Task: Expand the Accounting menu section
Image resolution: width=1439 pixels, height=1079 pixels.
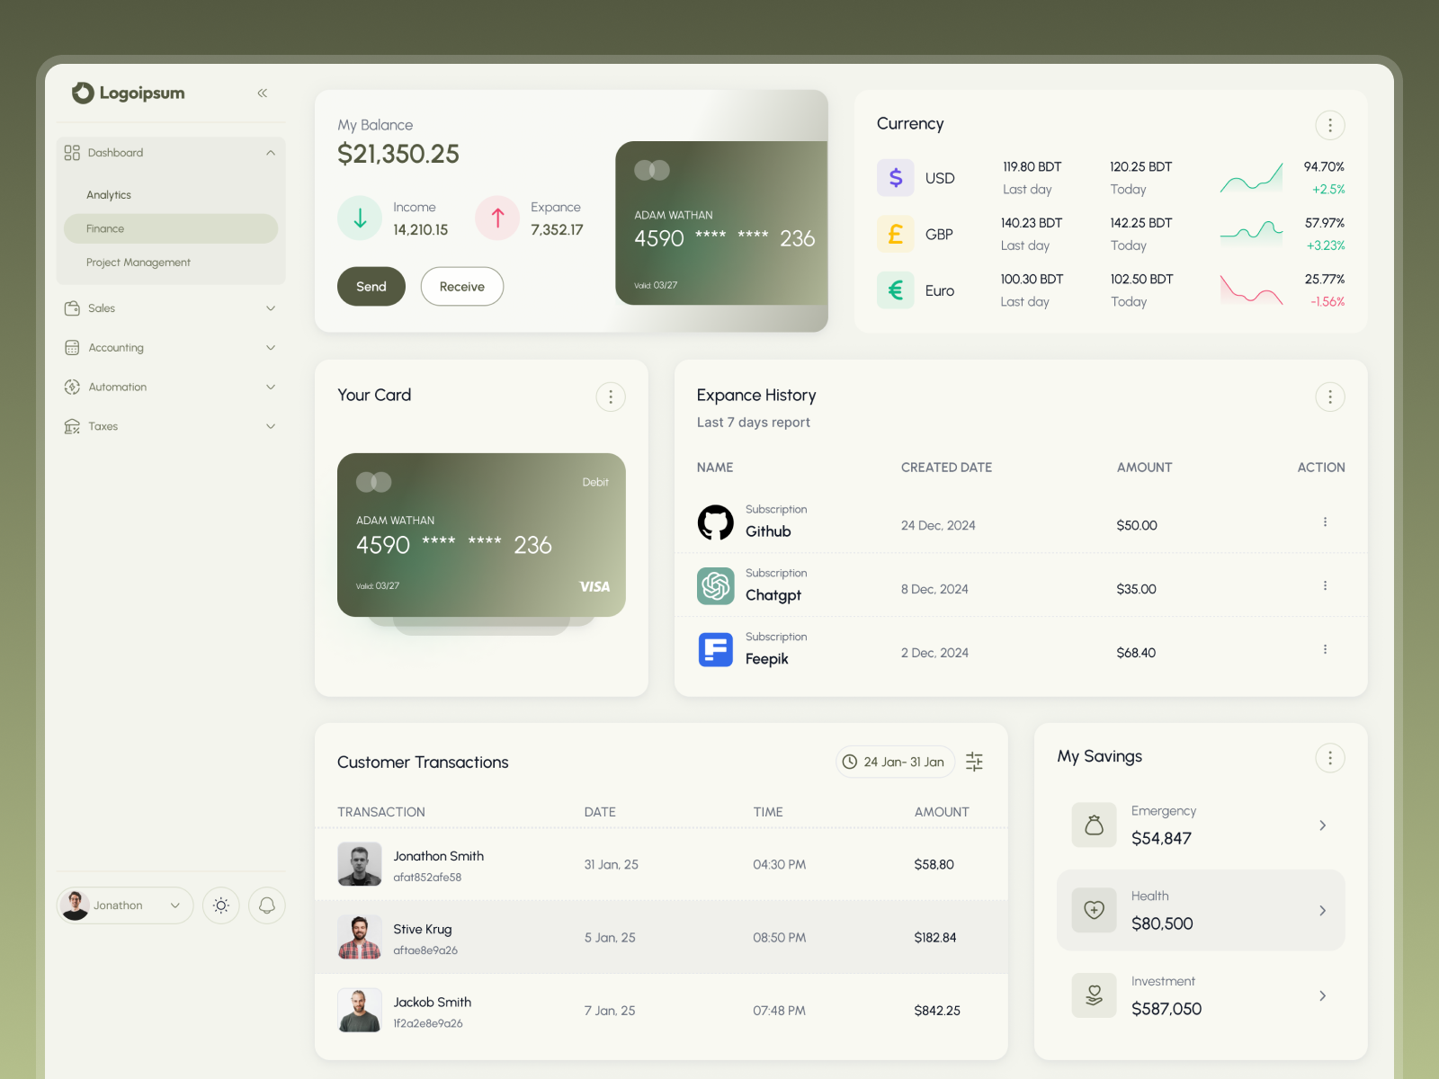Action: coord(171,348)
